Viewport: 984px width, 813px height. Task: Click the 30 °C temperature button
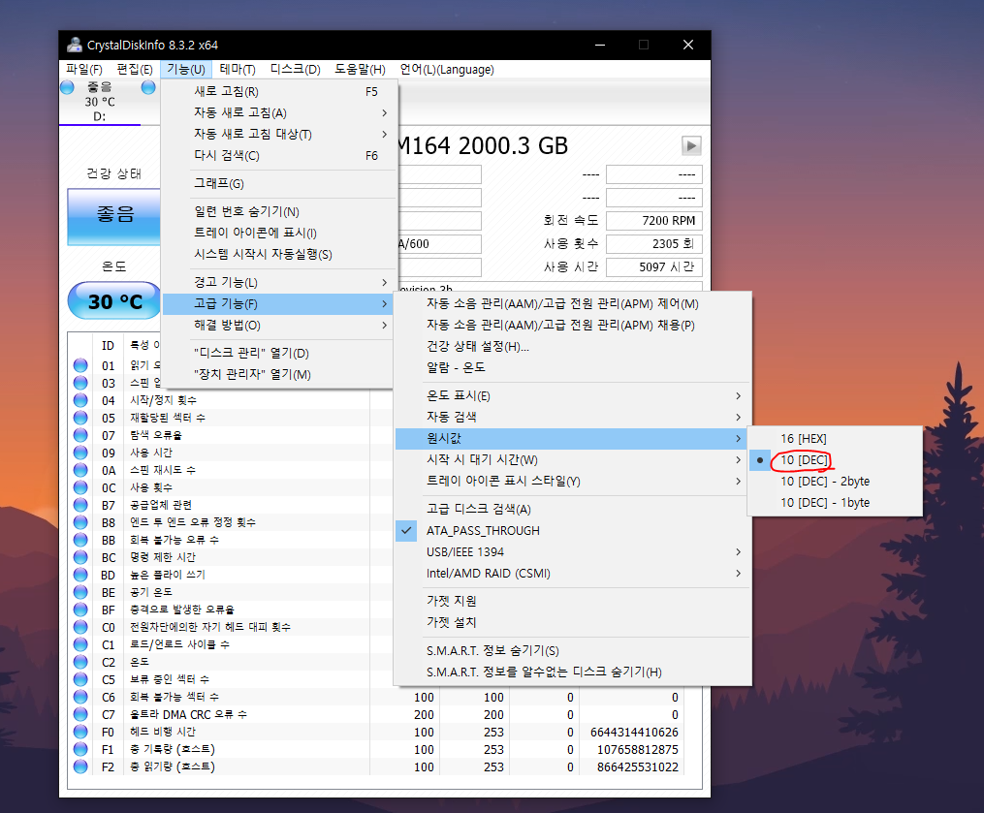pos(114,301)
